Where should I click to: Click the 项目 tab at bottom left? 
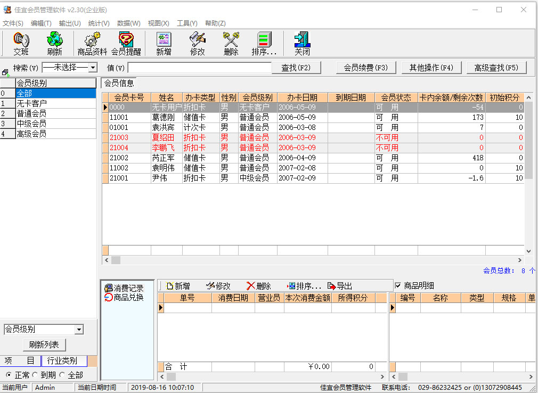click(x=20, y=361)
